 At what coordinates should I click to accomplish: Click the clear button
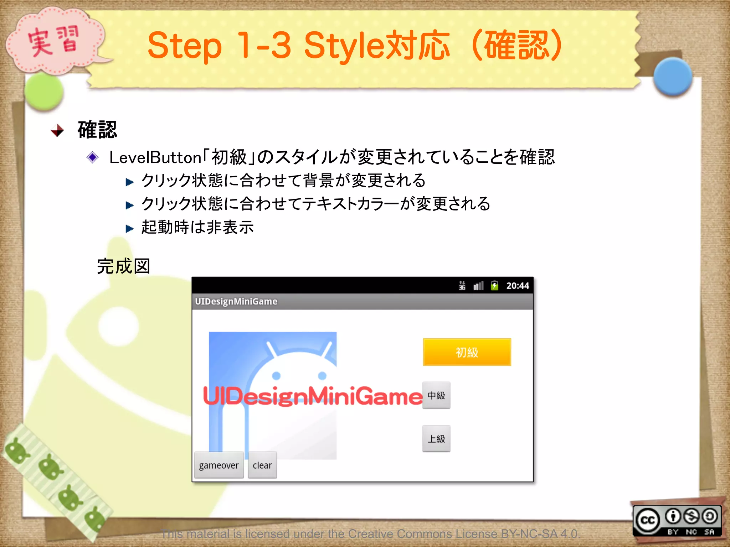tap(262, 465)
